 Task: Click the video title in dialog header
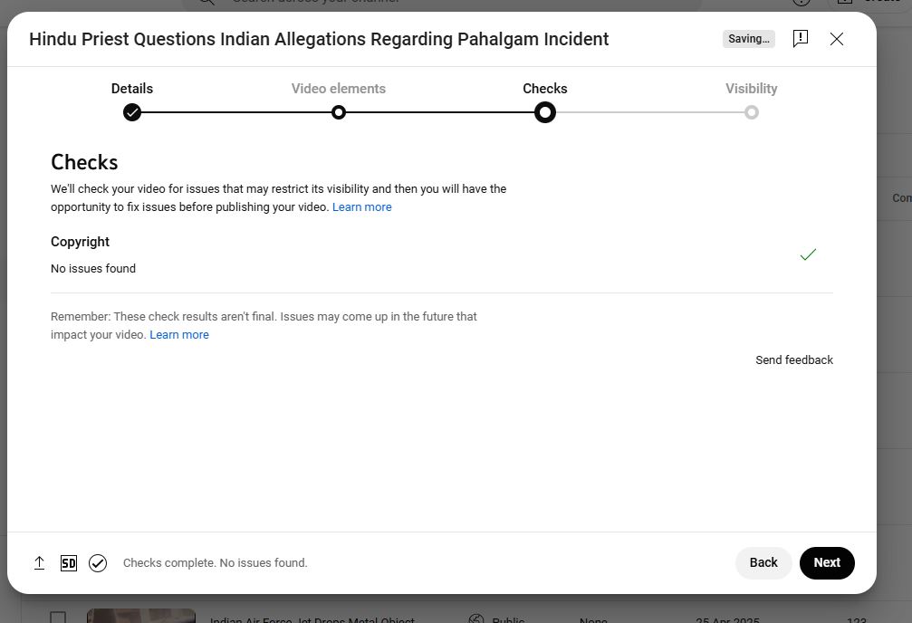[x=319, y=39]
